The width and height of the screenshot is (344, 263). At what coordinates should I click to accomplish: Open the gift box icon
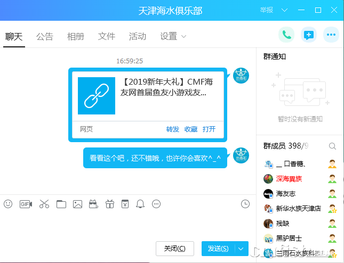click(x=110, y=204)
